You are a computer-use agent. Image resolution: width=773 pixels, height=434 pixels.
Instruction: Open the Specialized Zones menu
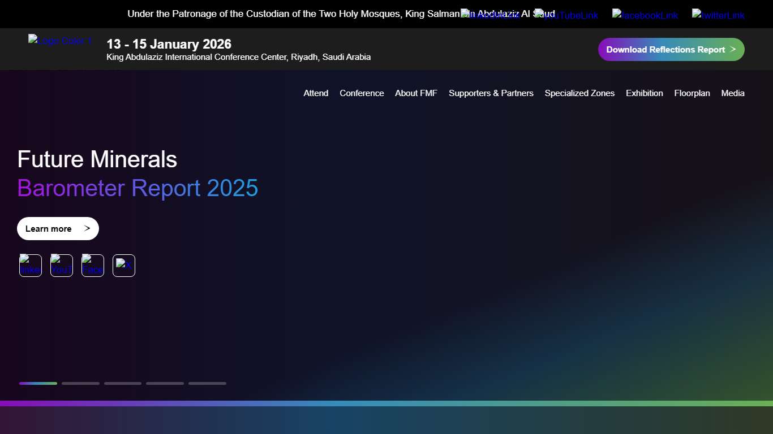point(579,93)
